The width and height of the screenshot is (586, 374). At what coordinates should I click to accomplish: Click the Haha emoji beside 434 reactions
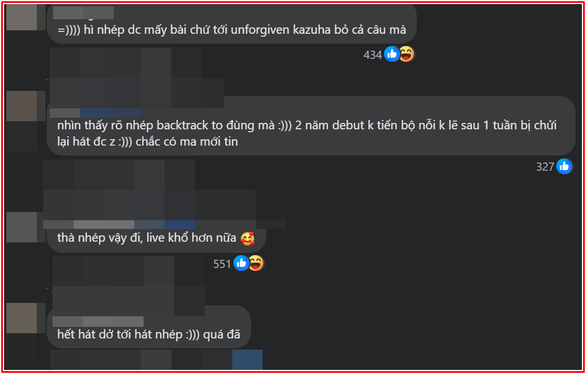click(406, 54)
